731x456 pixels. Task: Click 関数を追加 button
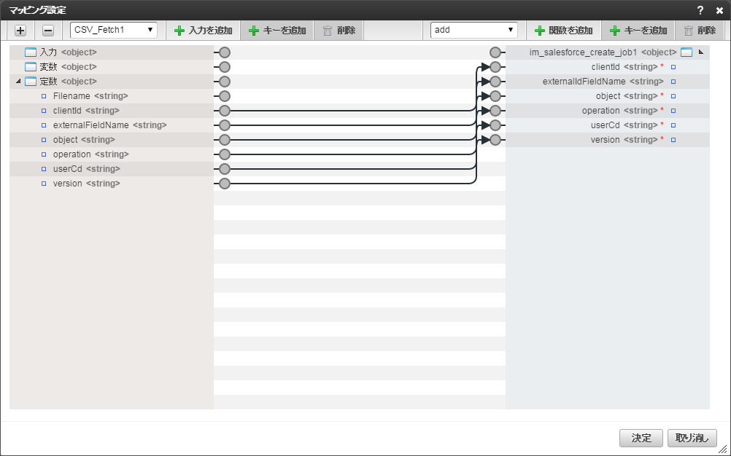click(564, 31)
